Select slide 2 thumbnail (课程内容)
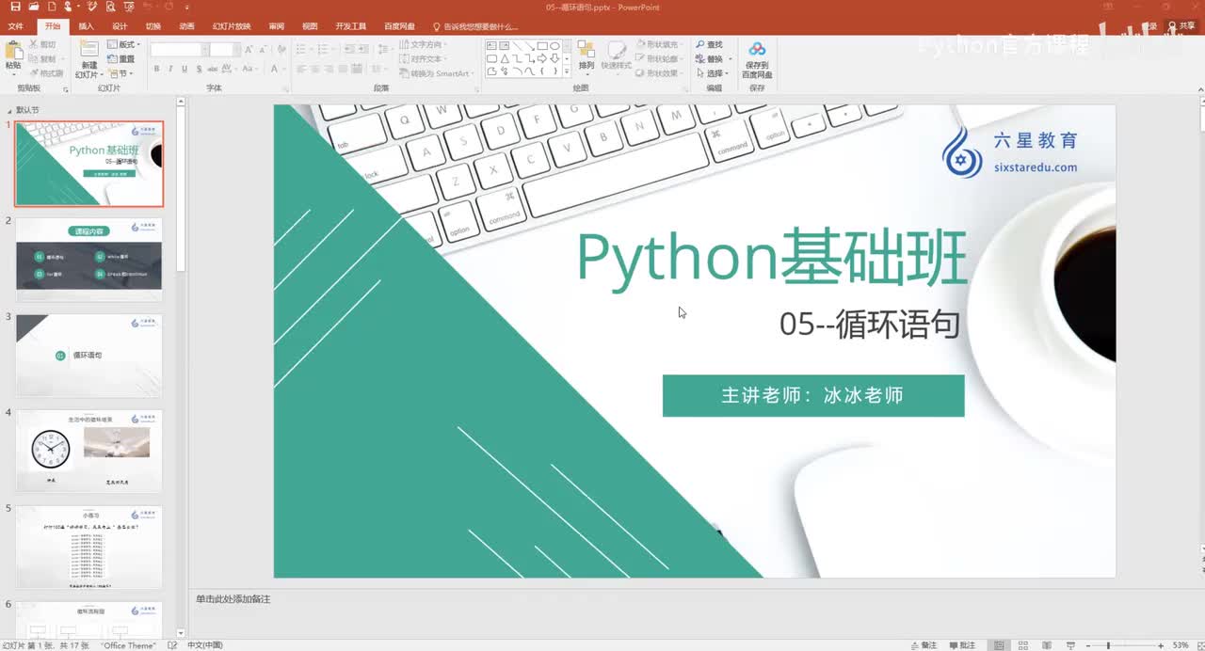This screenshot has height=651, width=1205. [88, 260]
